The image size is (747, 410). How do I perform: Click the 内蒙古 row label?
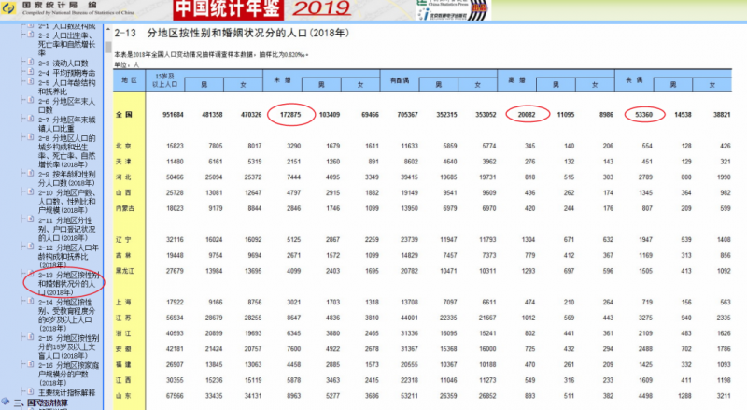pyautogui.click(x=125, y=208)
